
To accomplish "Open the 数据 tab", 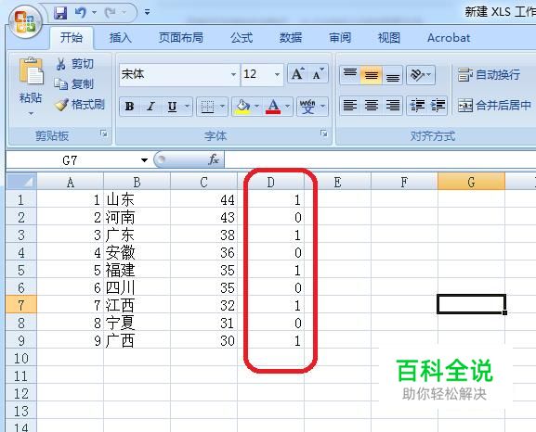I will pyautogui.click(x=291, y=37).
